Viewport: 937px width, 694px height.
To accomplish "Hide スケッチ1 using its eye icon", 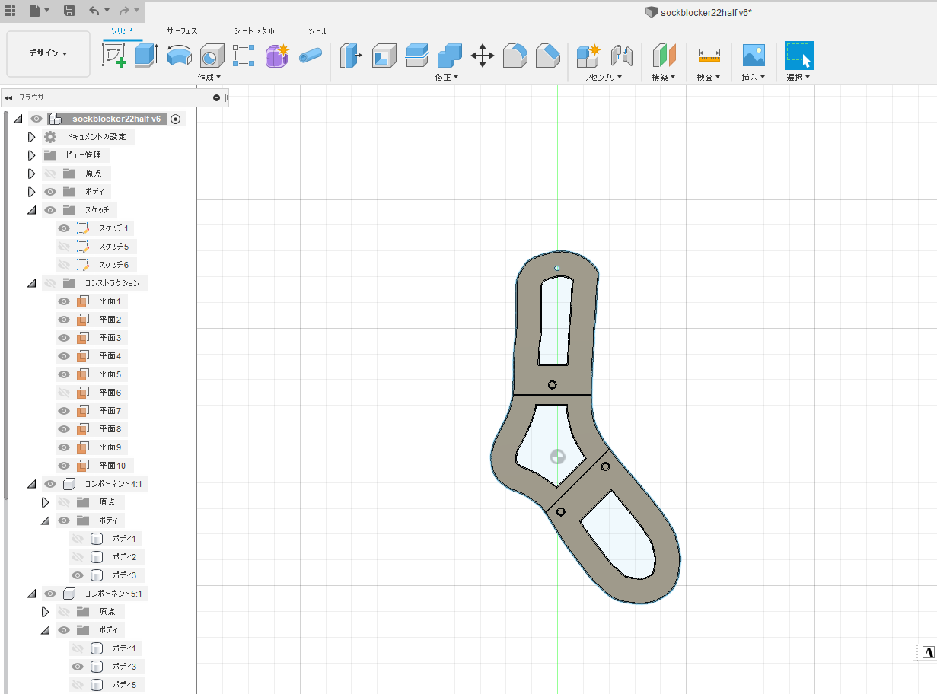I will coord(64,228).
